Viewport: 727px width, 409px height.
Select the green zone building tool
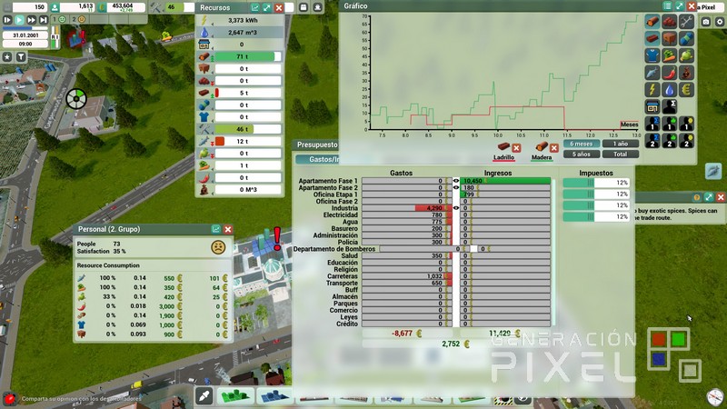pos(235,396)
